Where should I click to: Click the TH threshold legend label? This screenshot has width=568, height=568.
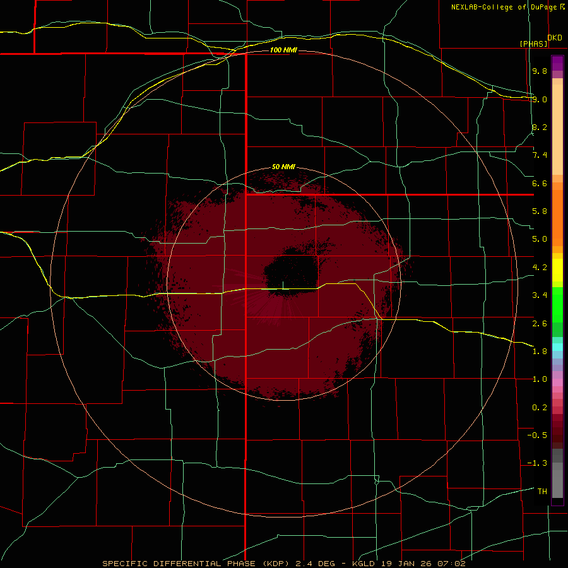pos(542,492)
